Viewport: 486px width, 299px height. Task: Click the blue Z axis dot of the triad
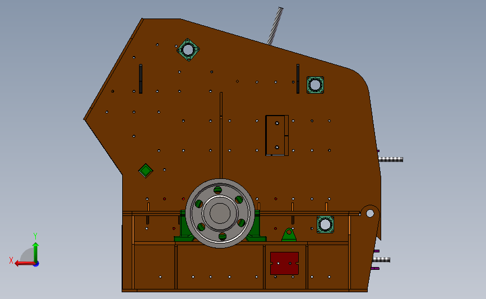click(x=36, y=264)
